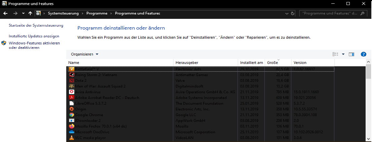Image resolution: width=372 pixels, height=142 pixels.
Task: Click the publisher cell Antimatter Games
Action: [192, 75]
